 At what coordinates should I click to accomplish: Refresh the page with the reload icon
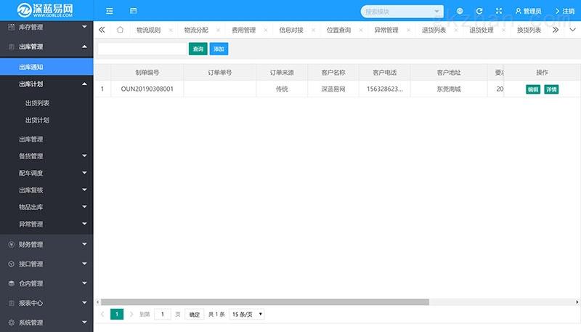click(479, 11)
